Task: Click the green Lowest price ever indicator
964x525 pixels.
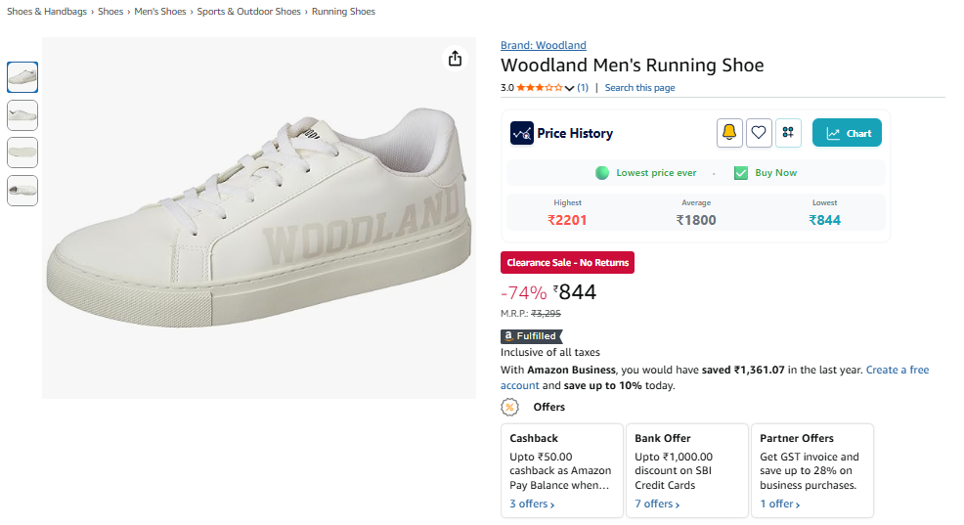Action: (x=602, y=173)
